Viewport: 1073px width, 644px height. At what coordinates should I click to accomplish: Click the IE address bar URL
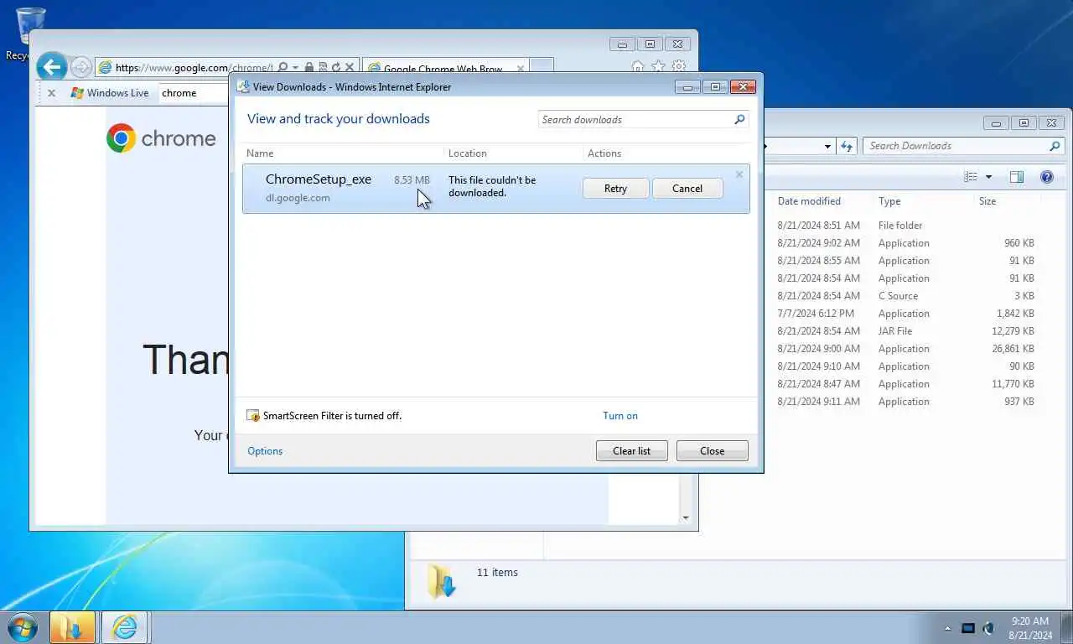(x=194, y=68)
